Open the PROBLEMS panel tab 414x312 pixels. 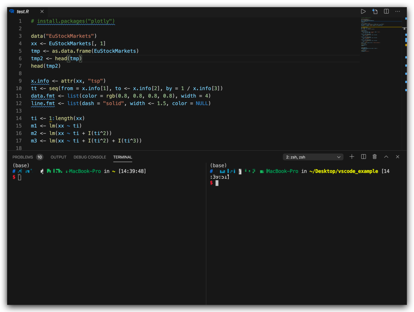pos(23,157)
